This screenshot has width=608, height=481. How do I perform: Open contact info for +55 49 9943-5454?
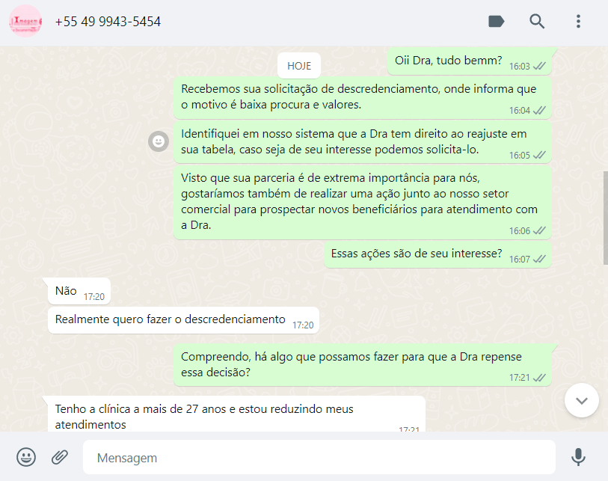(108, 22)
